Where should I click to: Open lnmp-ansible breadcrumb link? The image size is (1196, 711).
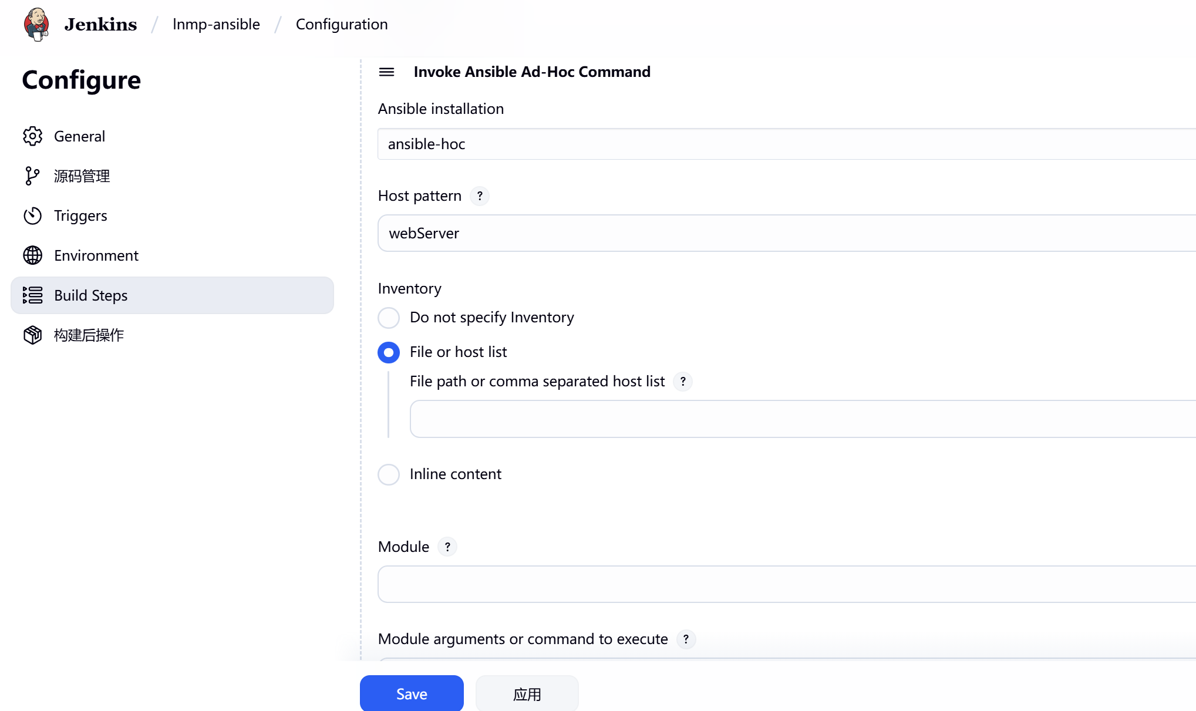click(216, 24)
